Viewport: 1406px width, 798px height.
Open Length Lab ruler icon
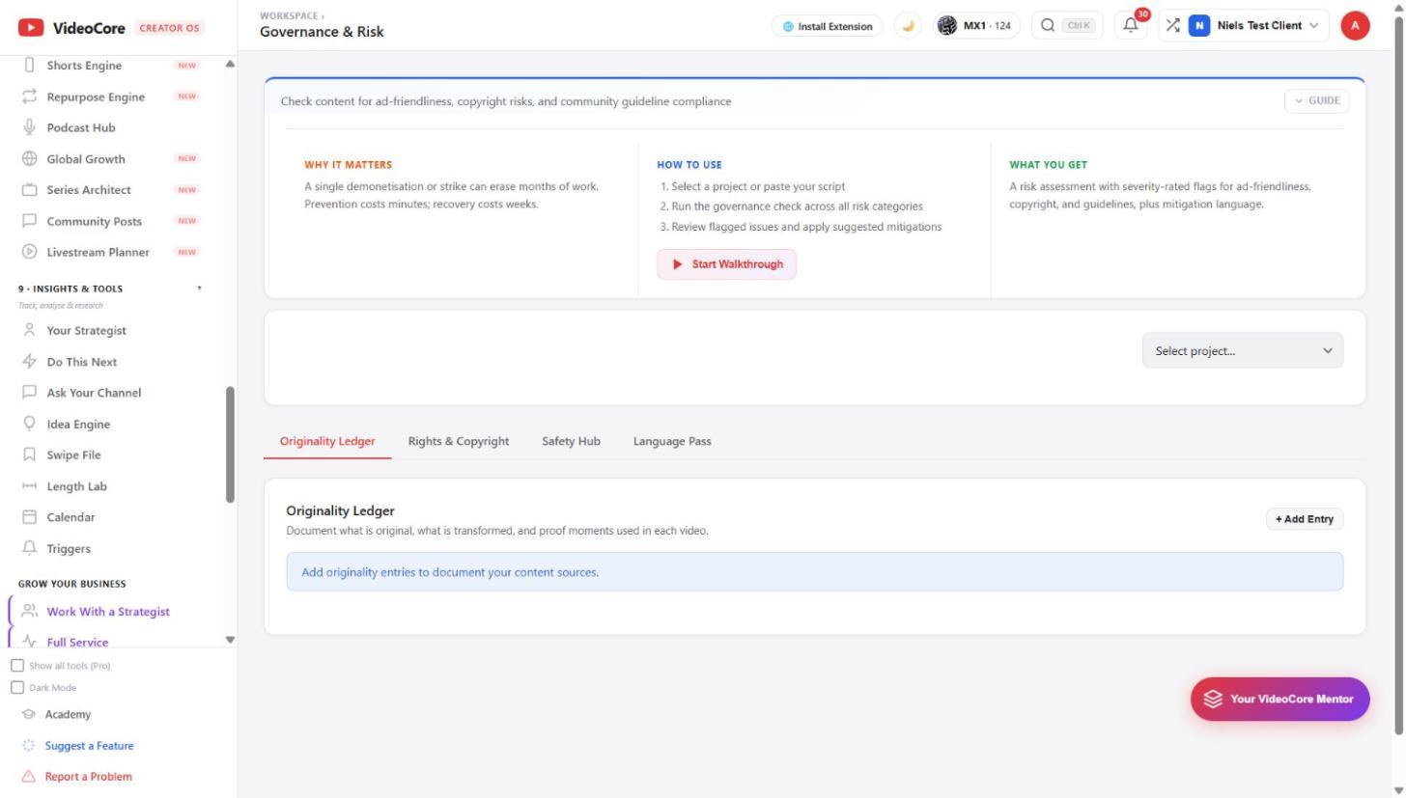[x=29, y=486]
